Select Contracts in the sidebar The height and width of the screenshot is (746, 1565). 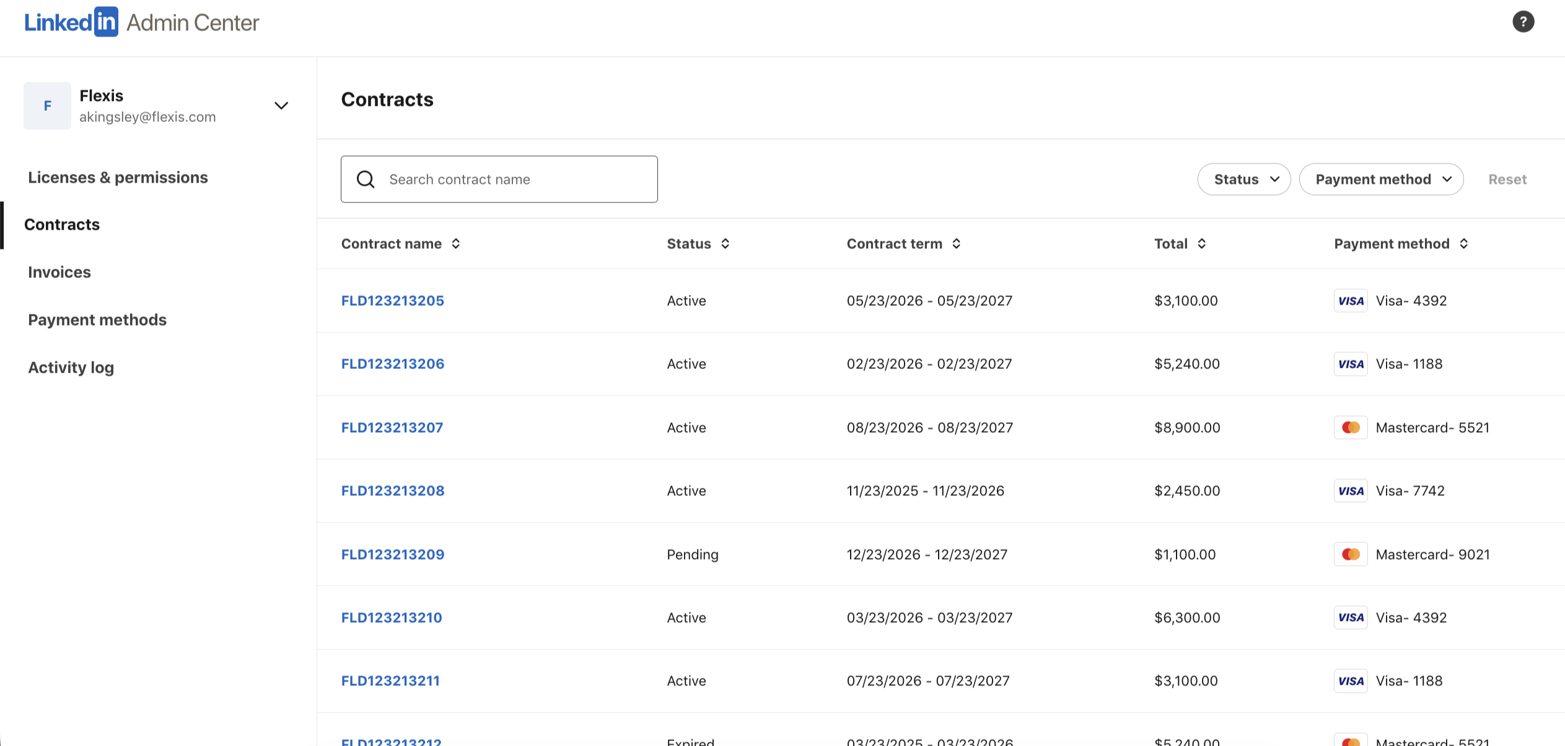point(62,225)
